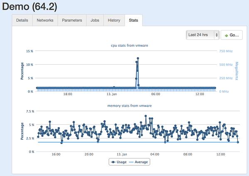Toggle the Usage series in the legend
The height and width of the screenshot is (176, 249).
coord(118,162)
